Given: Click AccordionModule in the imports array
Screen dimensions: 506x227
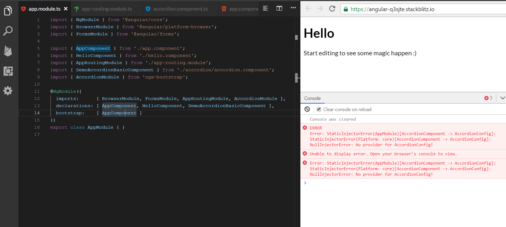Looking at the screenshot, I should tap(256, 99).
